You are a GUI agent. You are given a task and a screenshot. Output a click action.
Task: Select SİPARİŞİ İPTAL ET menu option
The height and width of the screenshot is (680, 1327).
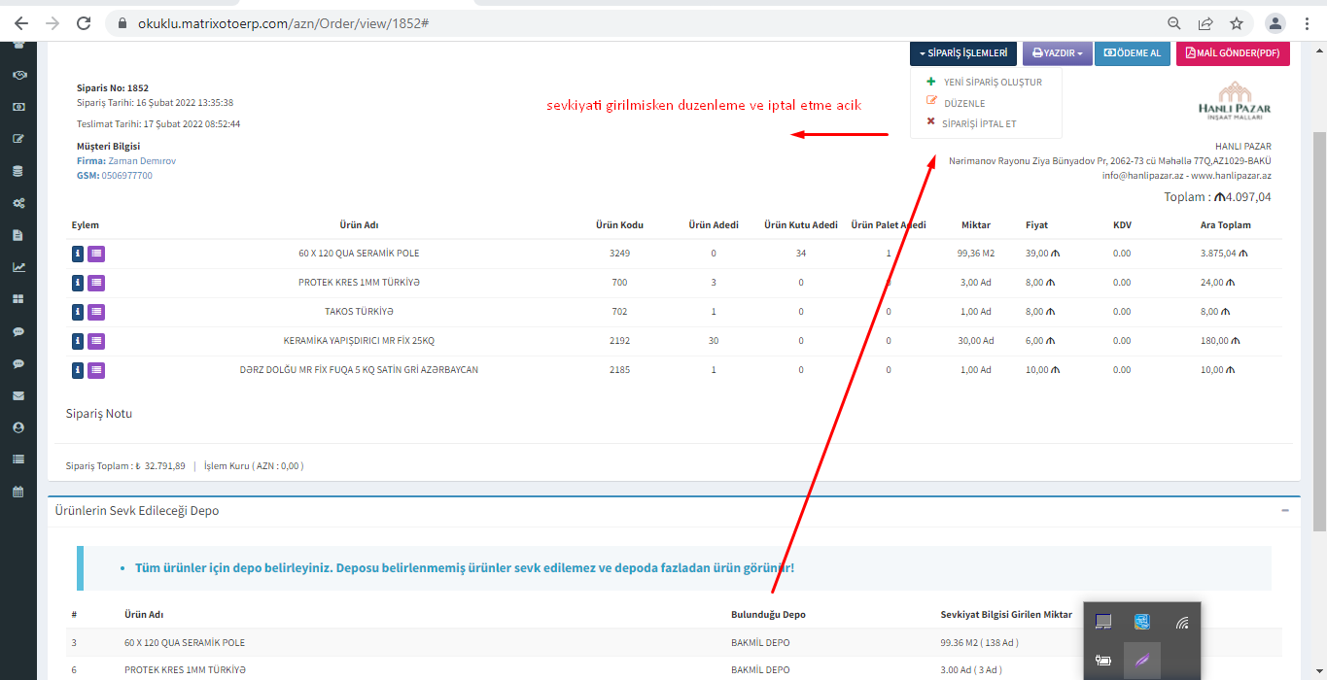tap(979, 123)
